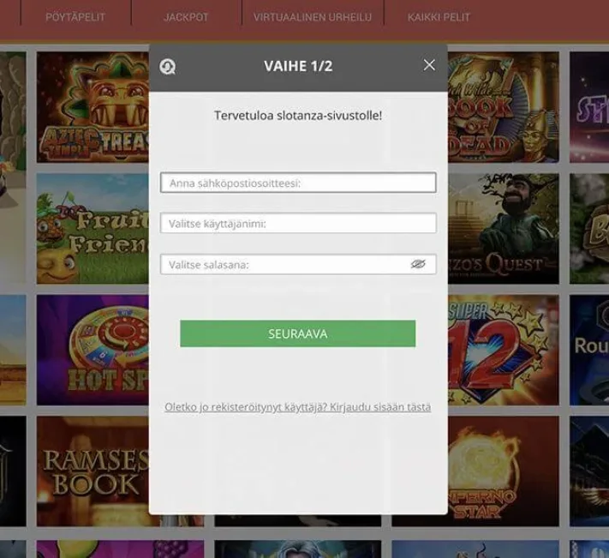Open the already registered login link

[x=297, y=407]
